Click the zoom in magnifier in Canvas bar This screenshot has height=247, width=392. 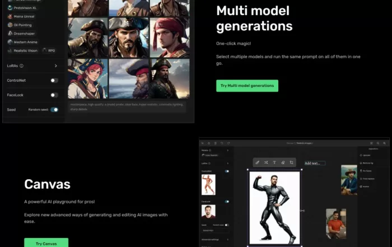(385, 143)
